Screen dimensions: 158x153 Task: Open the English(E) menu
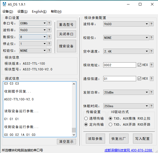(39, 12)
